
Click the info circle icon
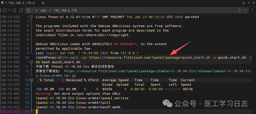pyautogui.click(x=28, y=10)
